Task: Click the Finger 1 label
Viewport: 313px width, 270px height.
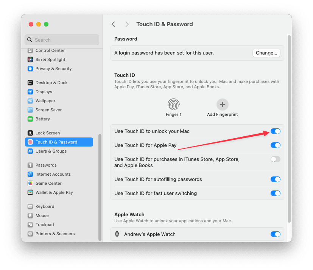Action: (x=173, y=114)
